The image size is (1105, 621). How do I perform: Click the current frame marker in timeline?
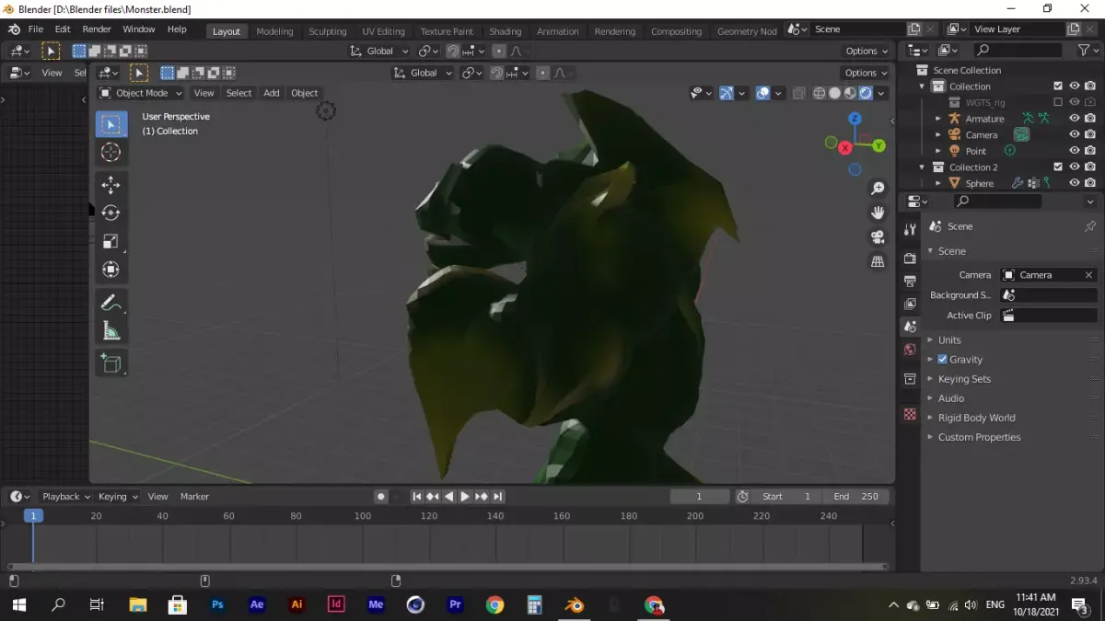point(33,516)
